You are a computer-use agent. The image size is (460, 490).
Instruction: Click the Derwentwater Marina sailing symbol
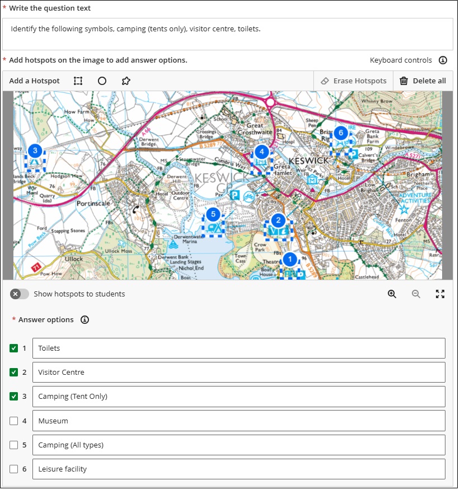click(173, 244)
